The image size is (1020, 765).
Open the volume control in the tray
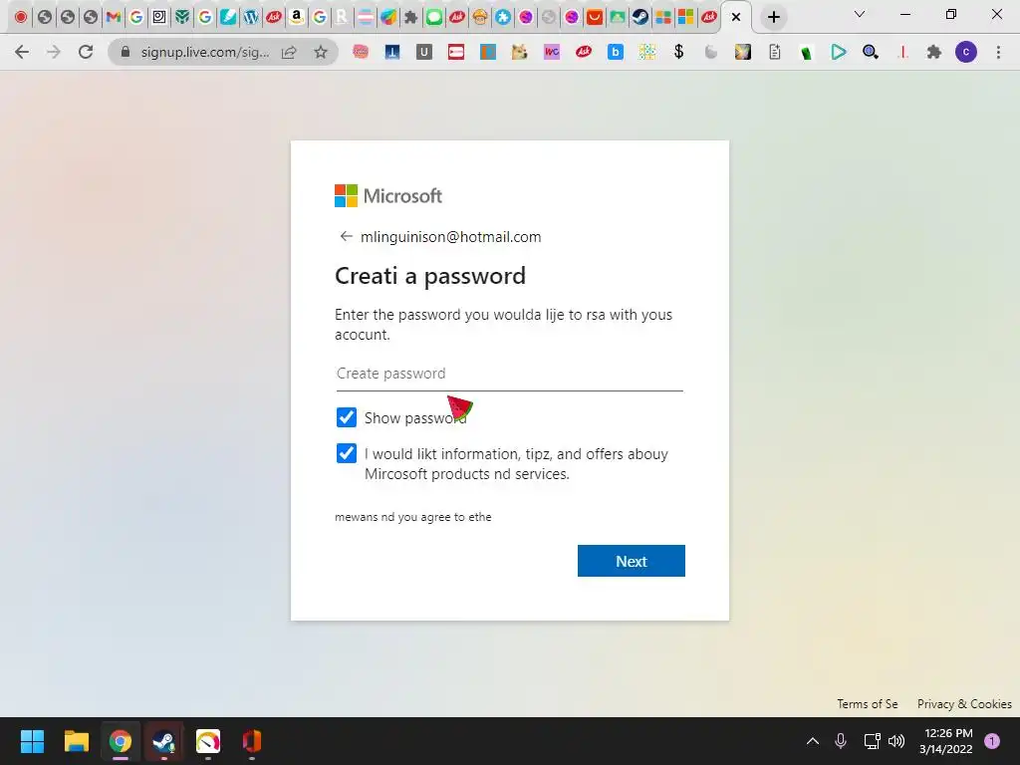click(x=896, y=741)
